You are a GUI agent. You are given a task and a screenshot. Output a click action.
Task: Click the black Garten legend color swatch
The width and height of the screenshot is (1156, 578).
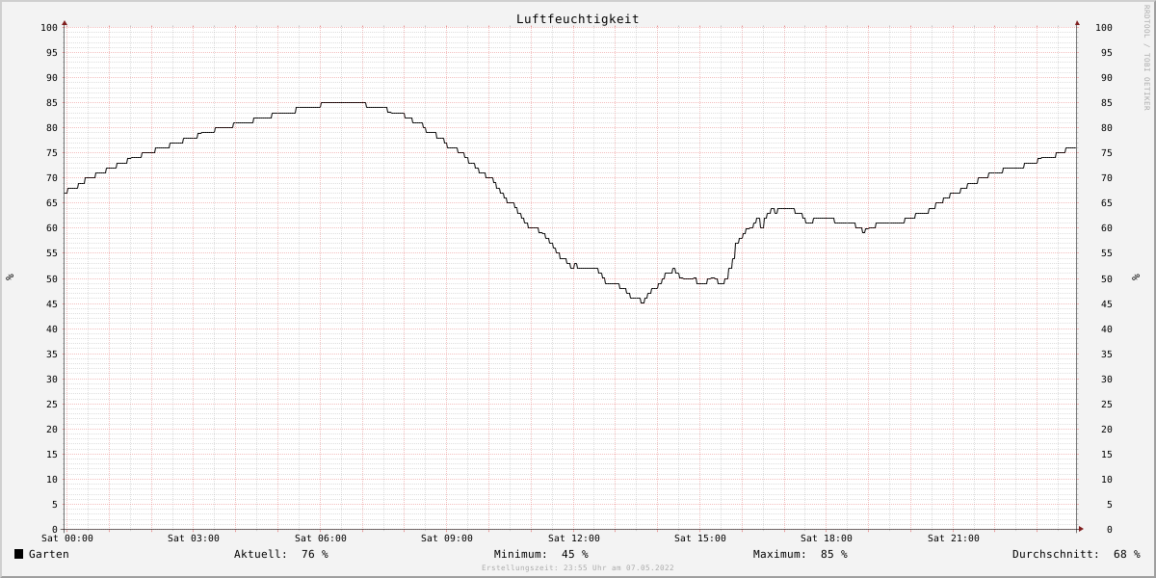click(18, 554)
